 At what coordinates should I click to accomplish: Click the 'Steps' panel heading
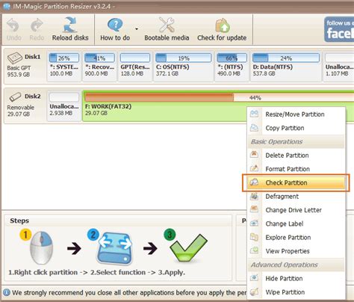19,221
